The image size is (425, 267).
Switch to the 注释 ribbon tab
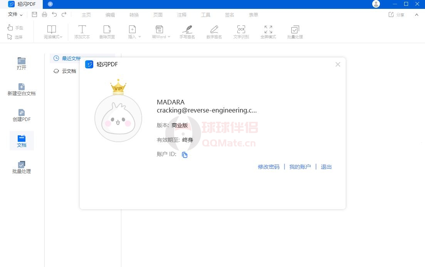click(182, 15)
